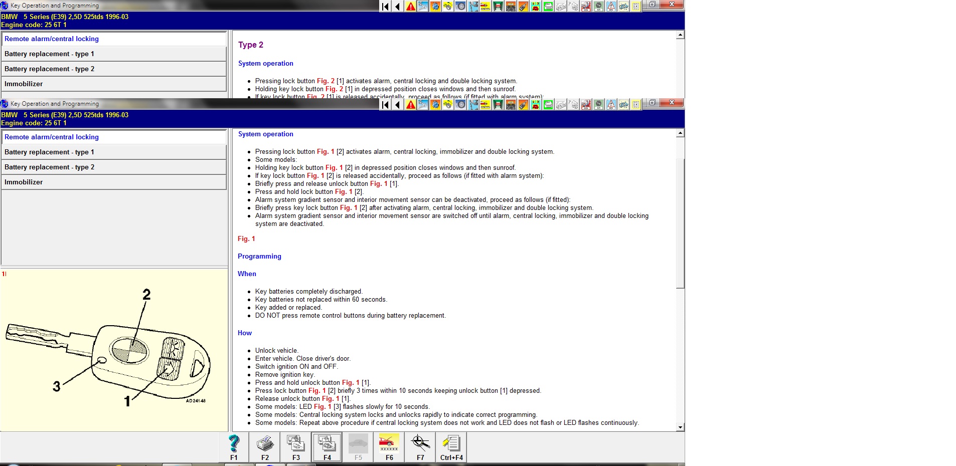This screenshot has width=956, height=466.
Task: Click the scroll up arrow of upper content pane
Action: (x=680, y=35)
